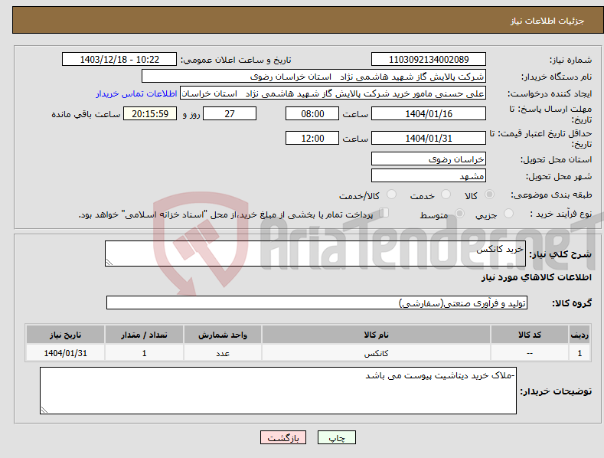Viewport: 604px width, 458px height.
Task: Open اطلاعات تماس خریدار link
Action: [136, 93]
